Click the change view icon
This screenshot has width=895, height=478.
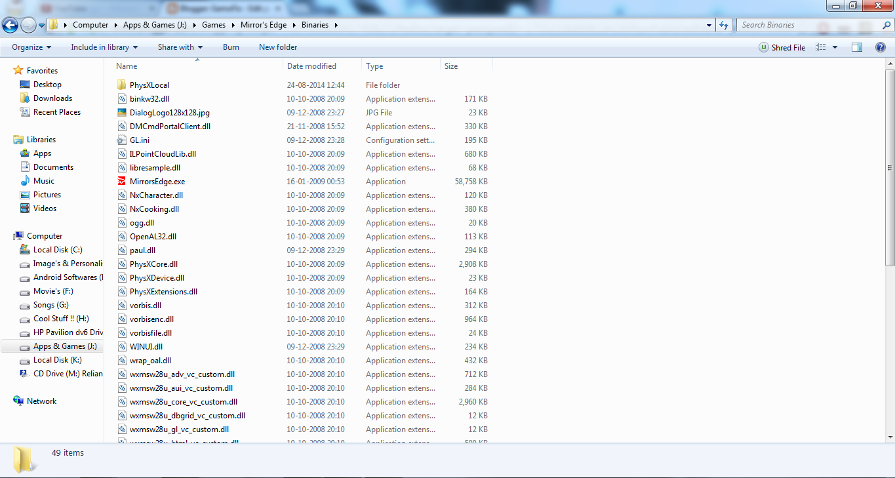coord(820,47)
